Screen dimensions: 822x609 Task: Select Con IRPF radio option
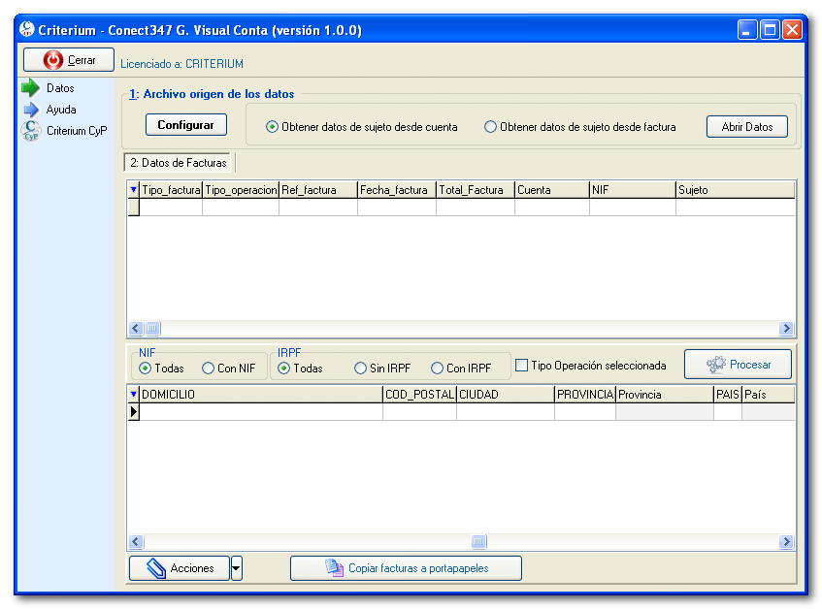click(437, 369)
